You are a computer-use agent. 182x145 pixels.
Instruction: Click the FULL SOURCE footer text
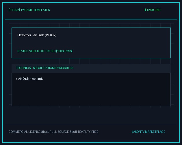point(59,132)
